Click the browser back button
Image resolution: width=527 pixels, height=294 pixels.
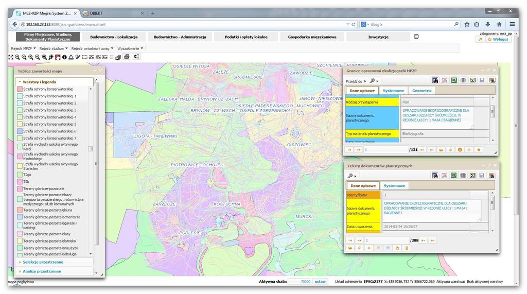[14, 24]
